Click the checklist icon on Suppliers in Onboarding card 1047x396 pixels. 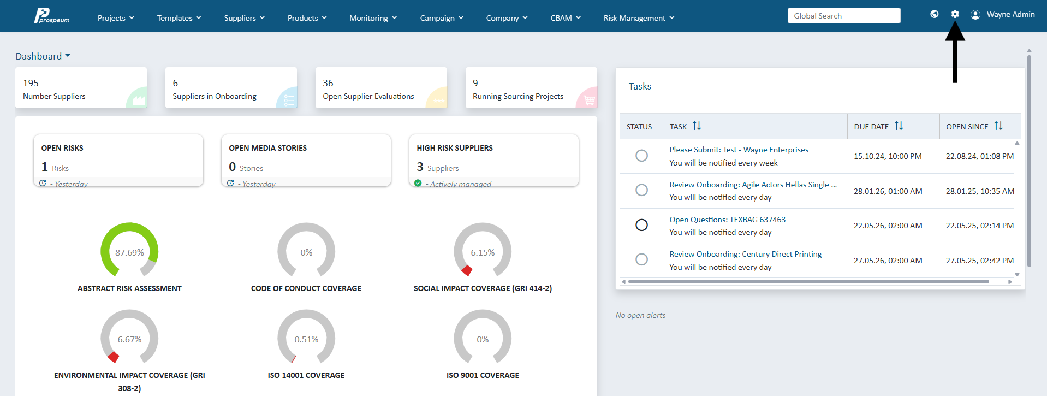(289, 101)
